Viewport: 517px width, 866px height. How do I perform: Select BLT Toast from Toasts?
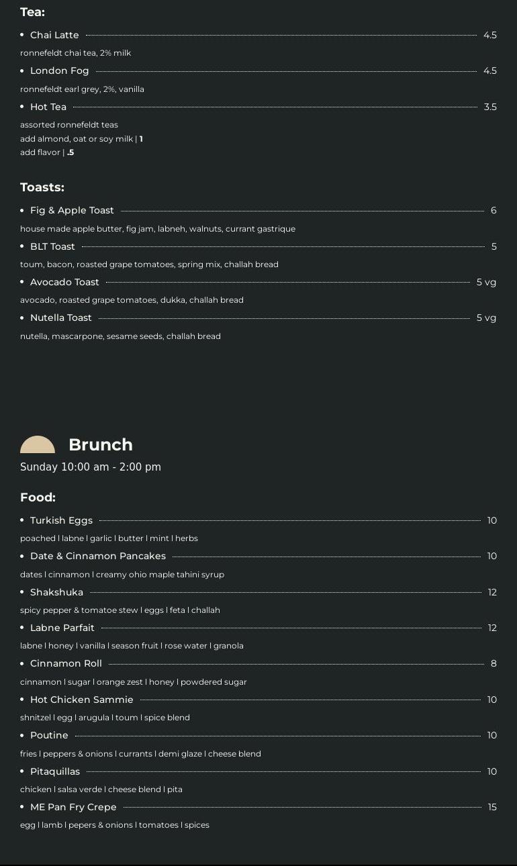tap(52, 246)
